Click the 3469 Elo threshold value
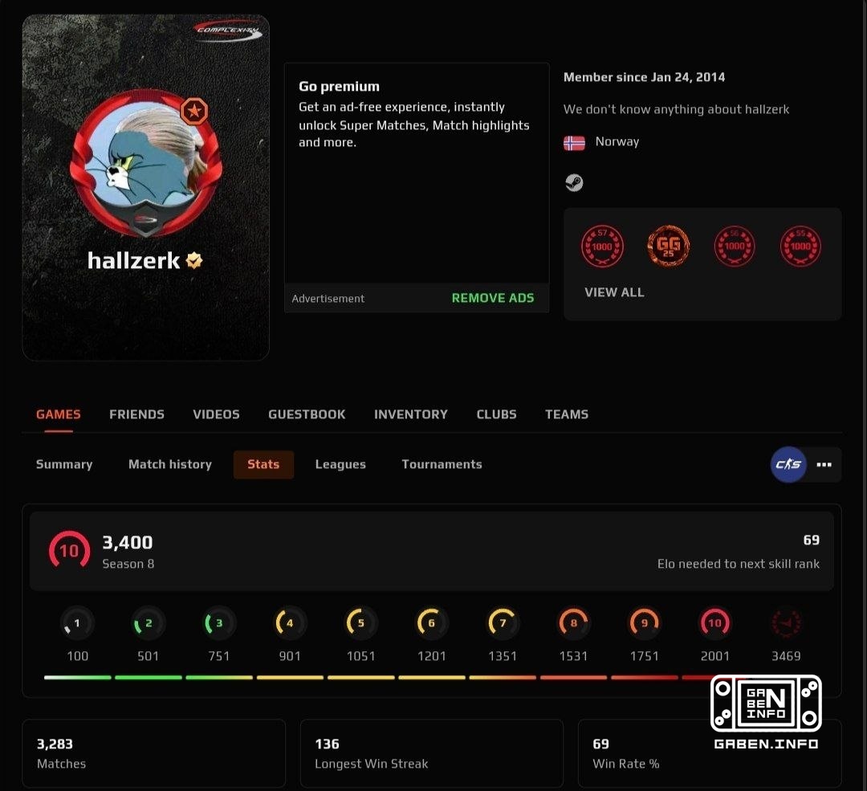Viewport: 867px width, 791px height. click(x=786, y=656)
